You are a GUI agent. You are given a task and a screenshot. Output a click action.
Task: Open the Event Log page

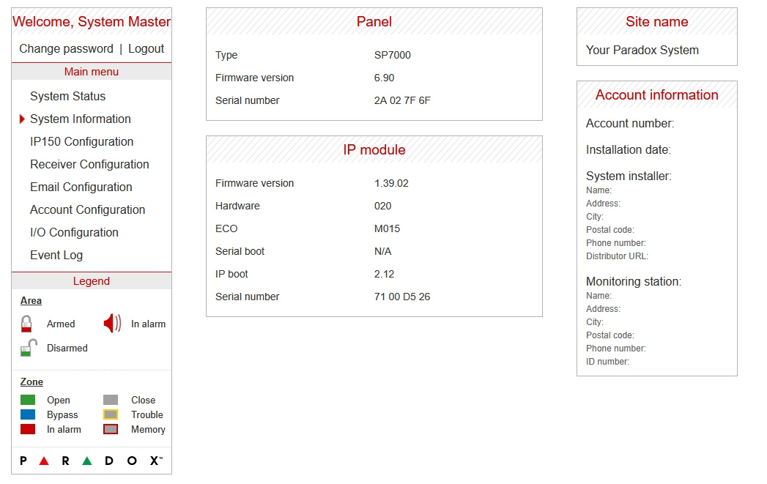[x=56, y=255]
